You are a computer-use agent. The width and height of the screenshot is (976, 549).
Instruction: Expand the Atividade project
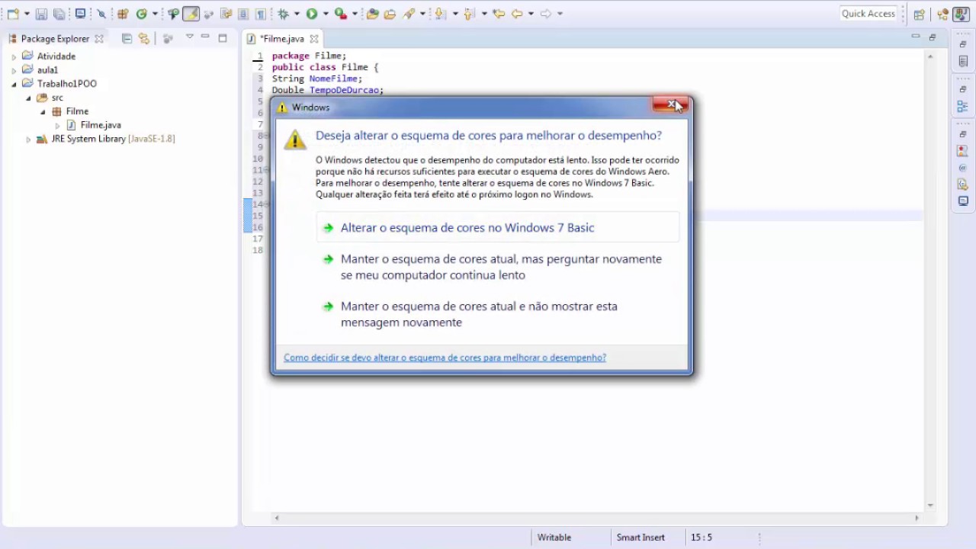[14, 56]
